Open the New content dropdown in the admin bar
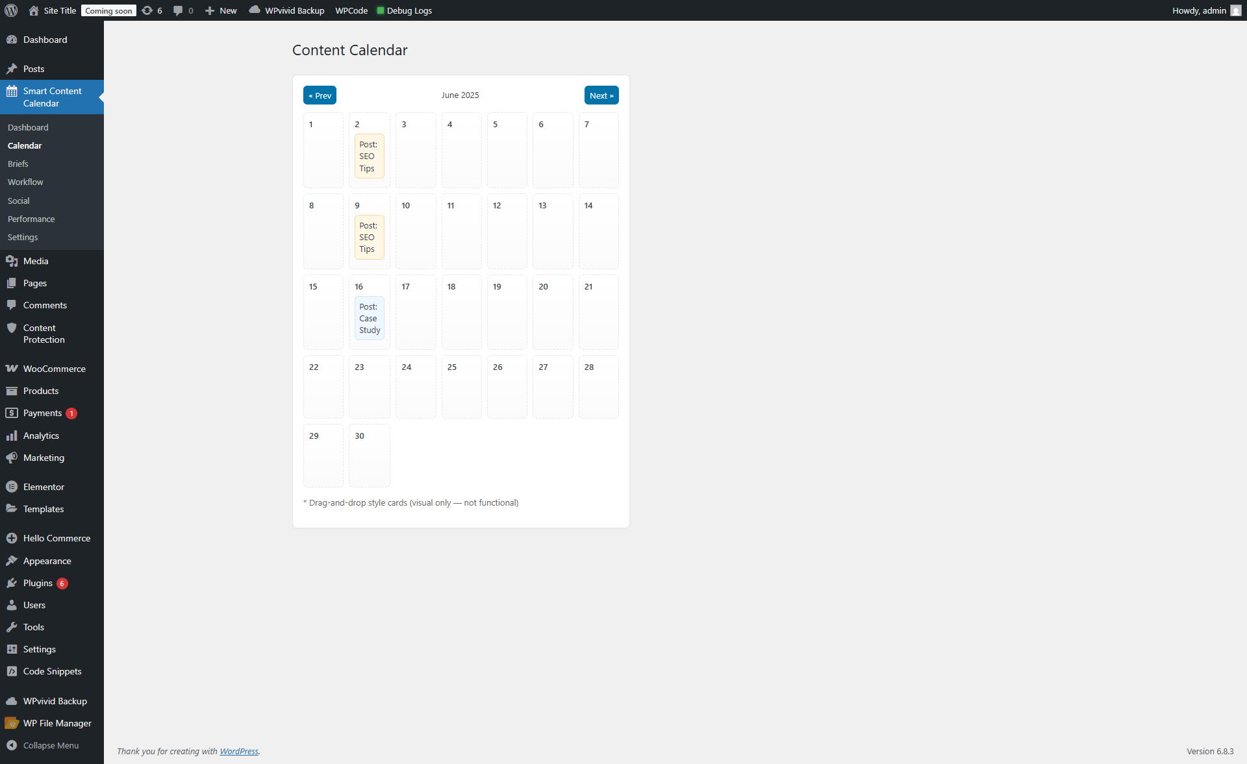This screenshot has width=1247, height=764. pyautogui.click(x=221, y=10)
